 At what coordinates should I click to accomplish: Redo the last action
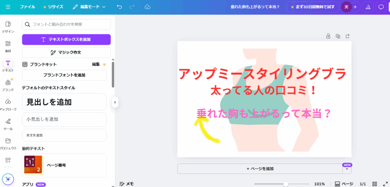coord(132,7)
